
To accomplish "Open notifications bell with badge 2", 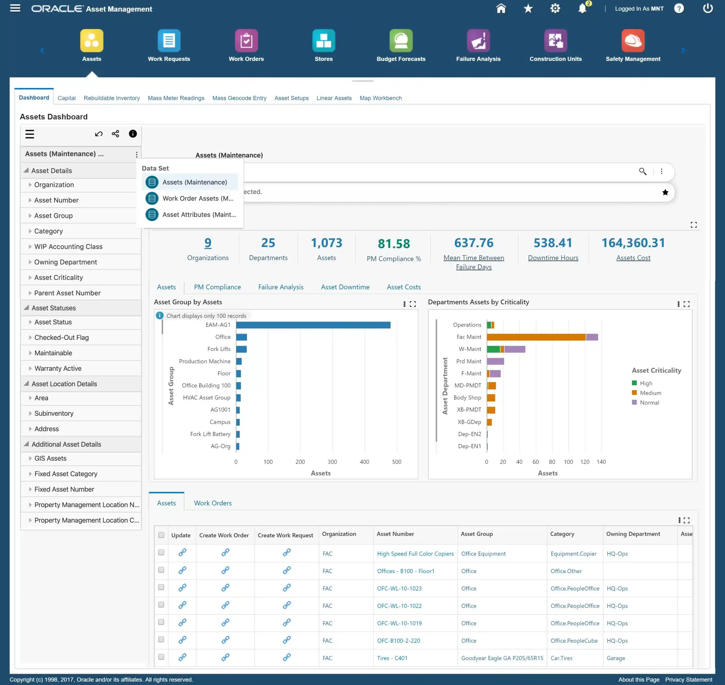I will (583, 8).
